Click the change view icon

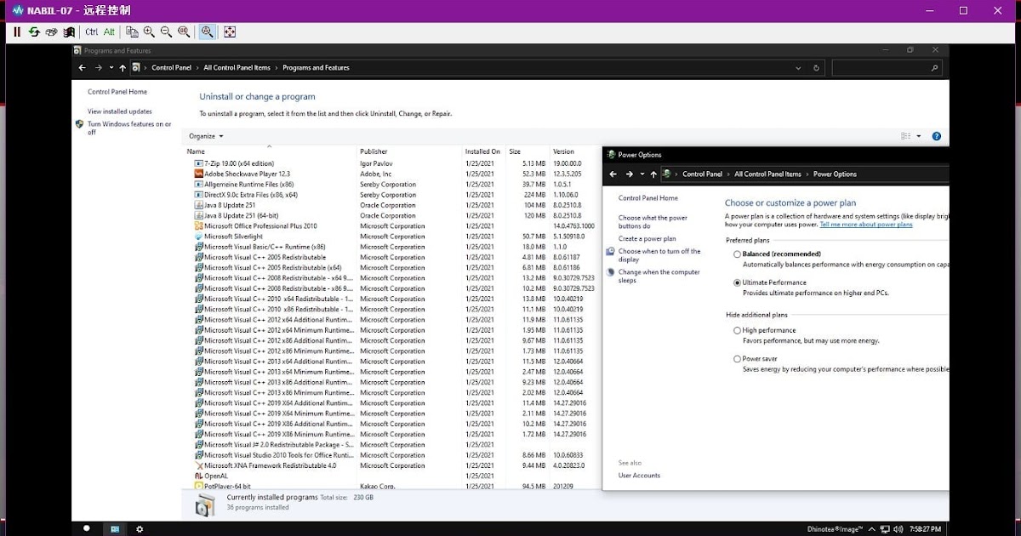tap(906, 136)
